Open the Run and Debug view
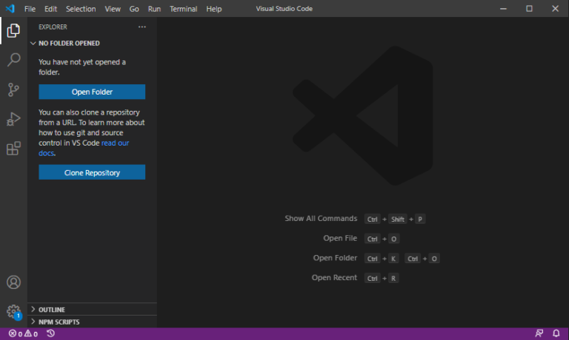This screenshot has height=340, width=569. click(x=13, y=119)
